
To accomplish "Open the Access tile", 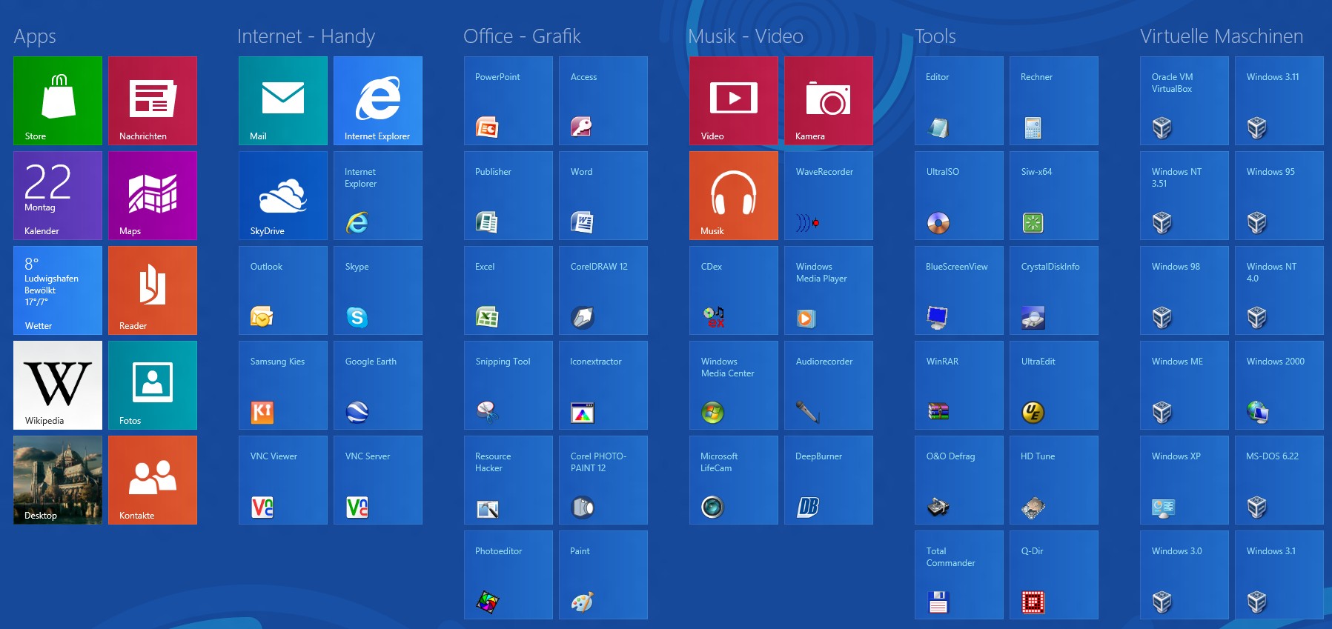I will [x=603, y=101].
